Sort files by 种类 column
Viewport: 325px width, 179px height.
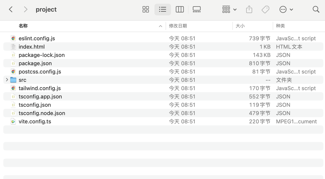coord(280,26)
